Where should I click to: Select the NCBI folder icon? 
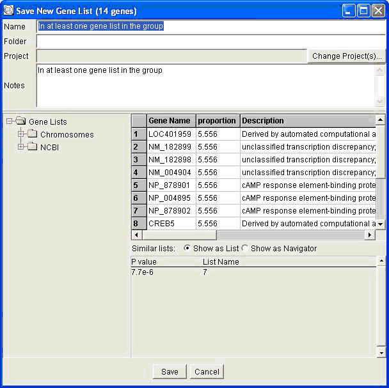pos(32,147)
